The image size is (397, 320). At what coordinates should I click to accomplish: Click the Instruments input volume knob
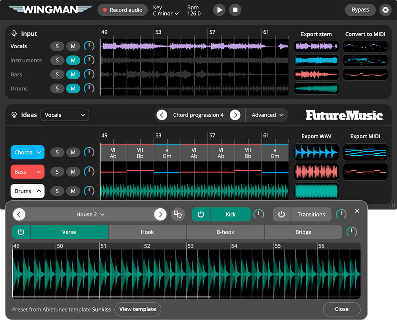(x=89, y=60)
